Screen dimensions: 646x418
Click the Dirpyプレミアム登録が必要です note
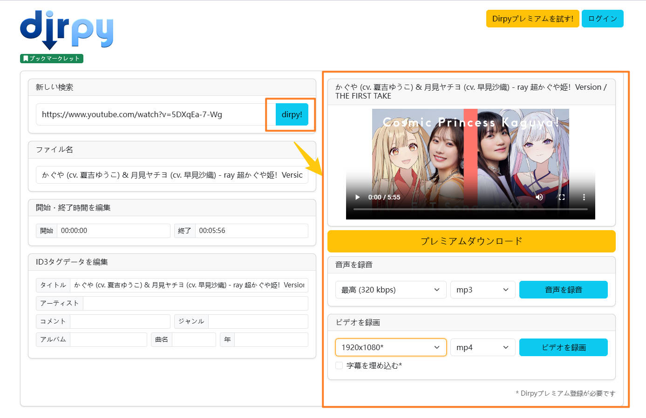point(565,393)
